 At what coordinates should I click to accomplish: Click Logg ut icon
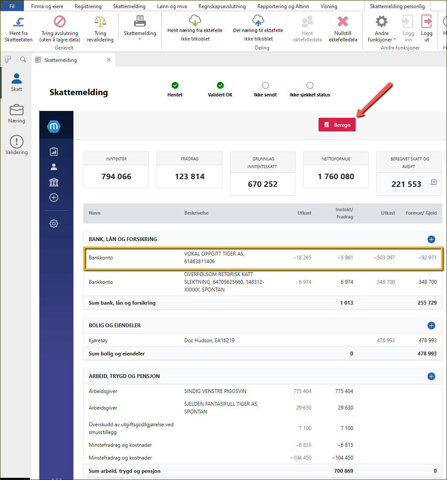[x=427, y=22]
